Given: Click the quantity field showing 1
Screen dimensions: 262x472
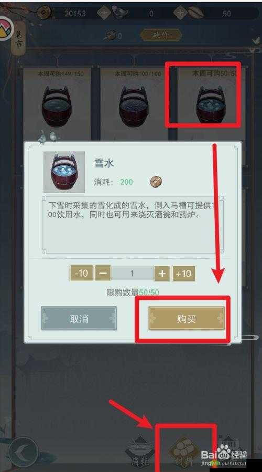Looking at the screenshot, I should point(133,274).
